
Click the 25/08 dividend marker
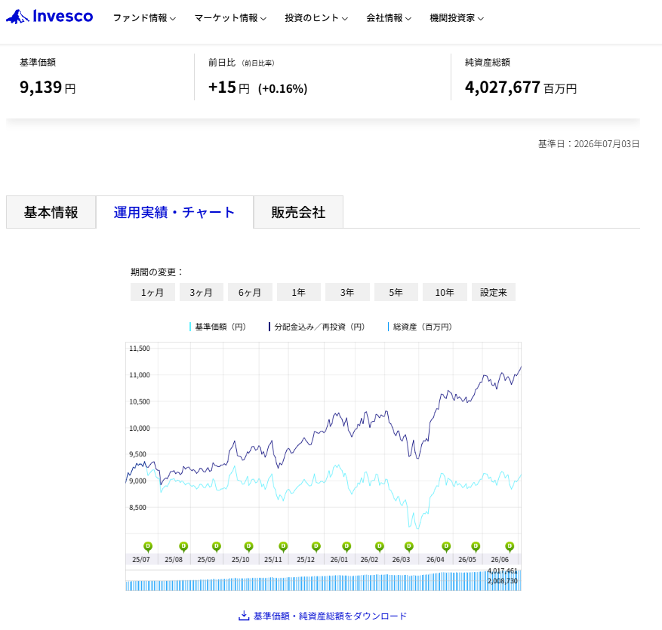coord(183,547)
